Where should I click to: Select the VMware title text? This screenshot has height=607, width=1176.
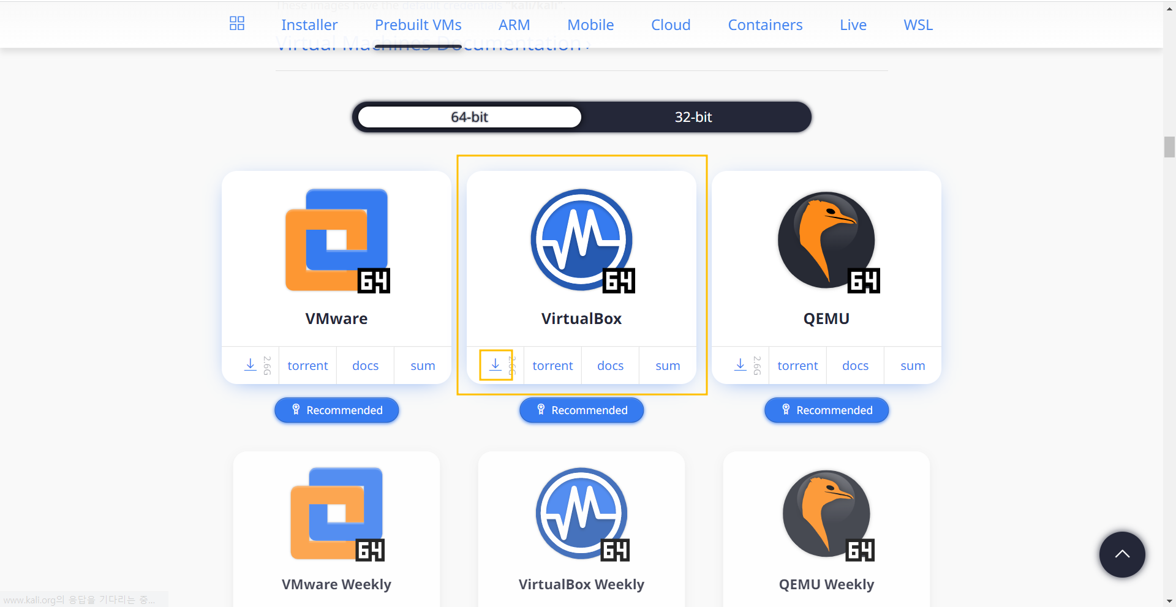coord(336,319)
